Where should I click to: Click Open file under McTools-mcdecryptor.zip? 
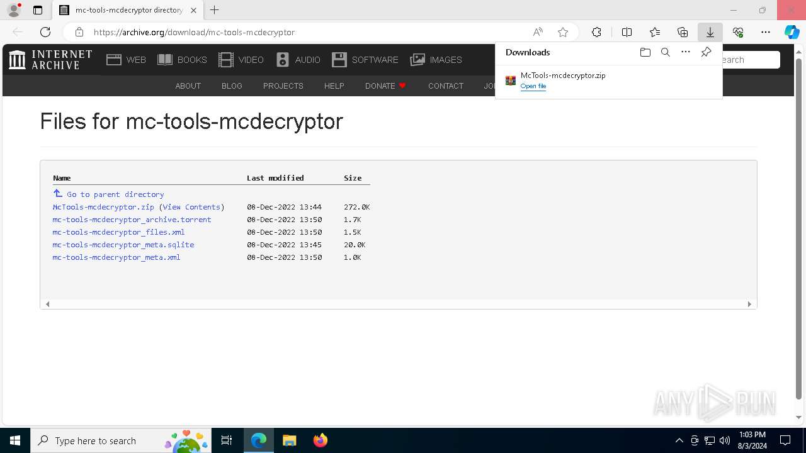(533, 86)
